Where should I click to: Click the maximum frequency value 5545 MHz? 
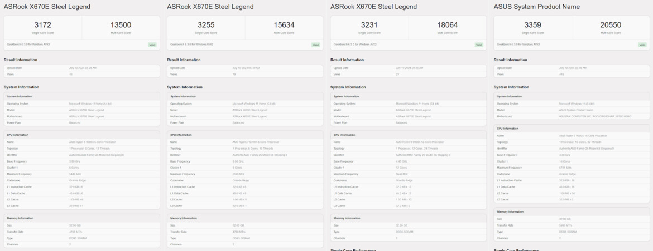coord(238,174)
